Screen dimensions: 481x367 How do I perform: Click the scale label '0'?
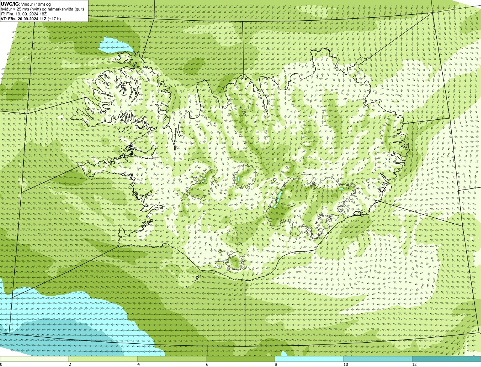pos(1,364)
